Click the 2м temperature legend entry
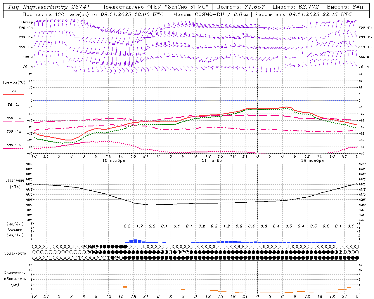The image size is (374, 299). [14, 91]
